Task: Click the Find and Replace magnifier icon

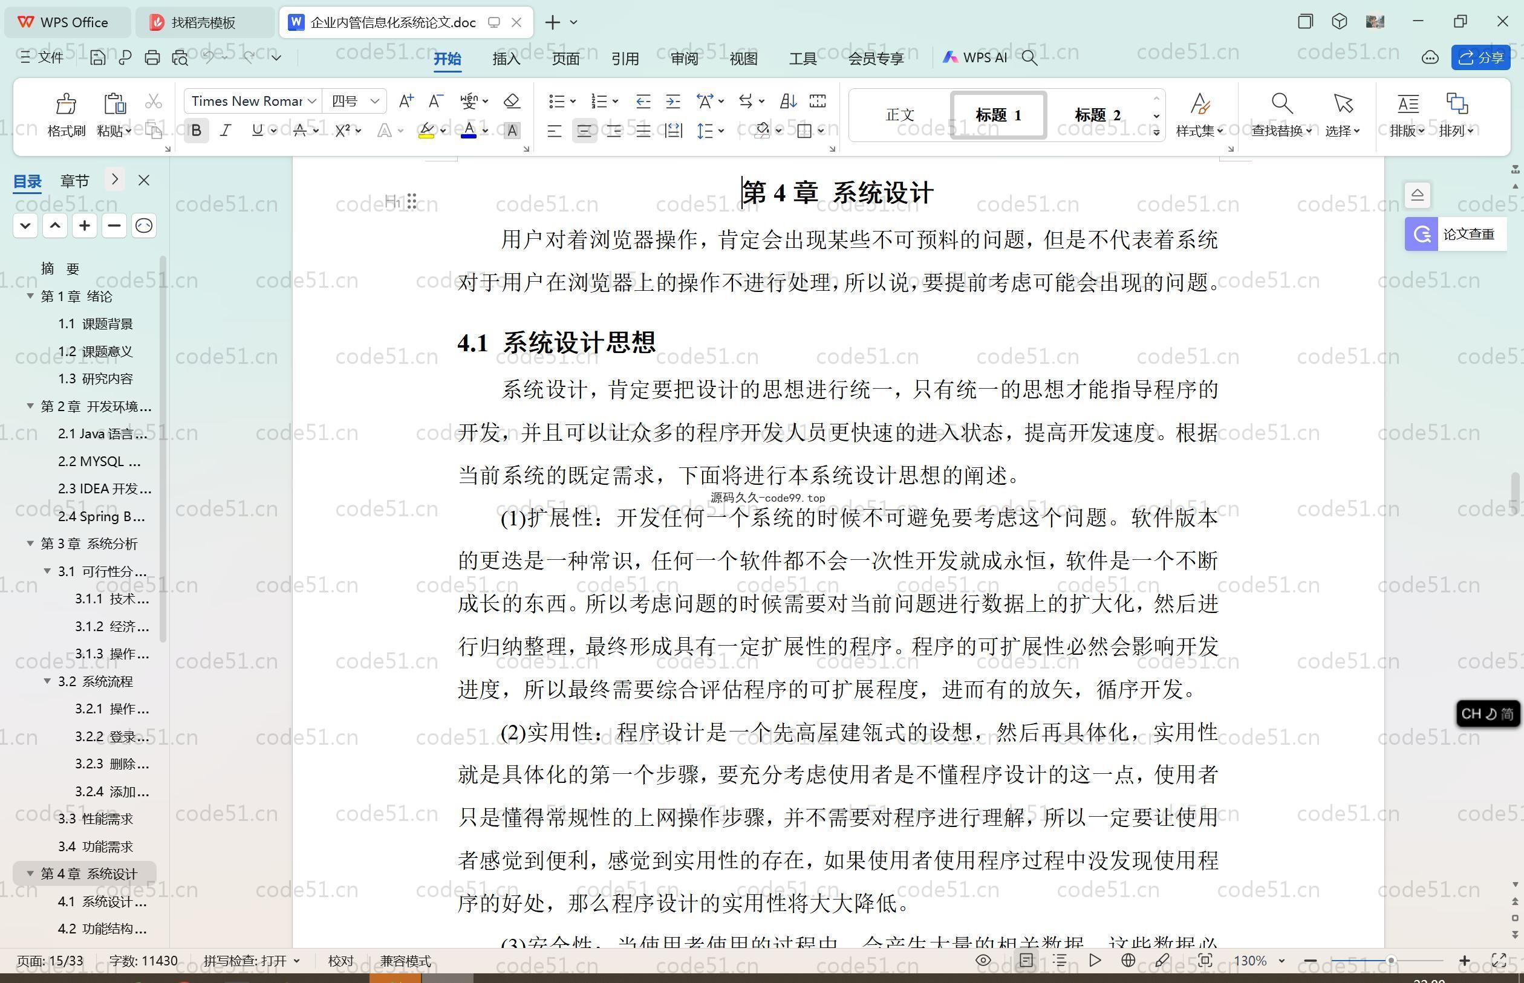Action: [1281, 103]
